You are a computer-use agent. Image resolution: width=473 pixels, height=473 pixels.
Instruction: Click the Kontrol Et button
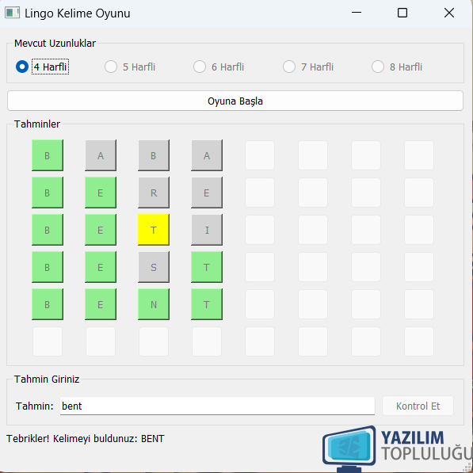pos(418,406)
